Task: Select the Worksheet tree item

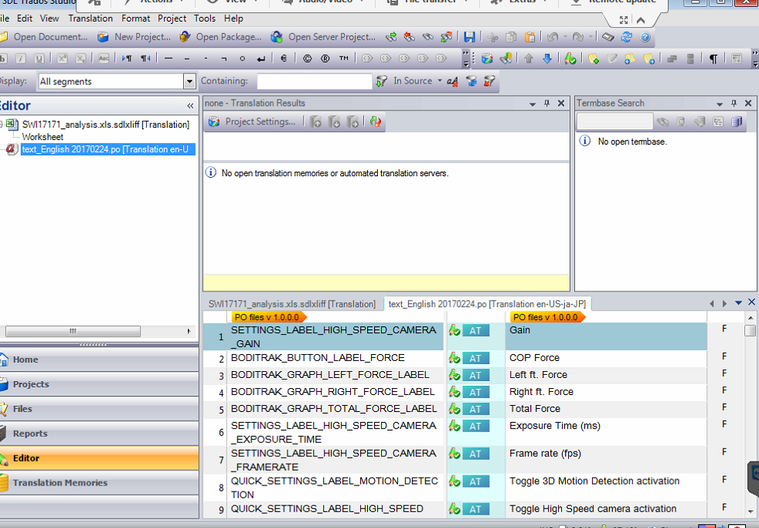Action: pyautogui.click(x=43, y=137)
